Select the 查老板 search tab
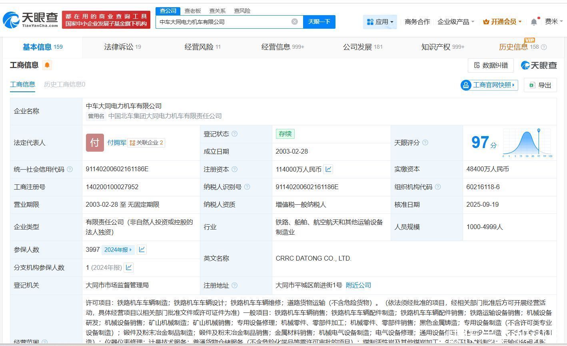This screenshot has height=346, width=567. (193, 11)
